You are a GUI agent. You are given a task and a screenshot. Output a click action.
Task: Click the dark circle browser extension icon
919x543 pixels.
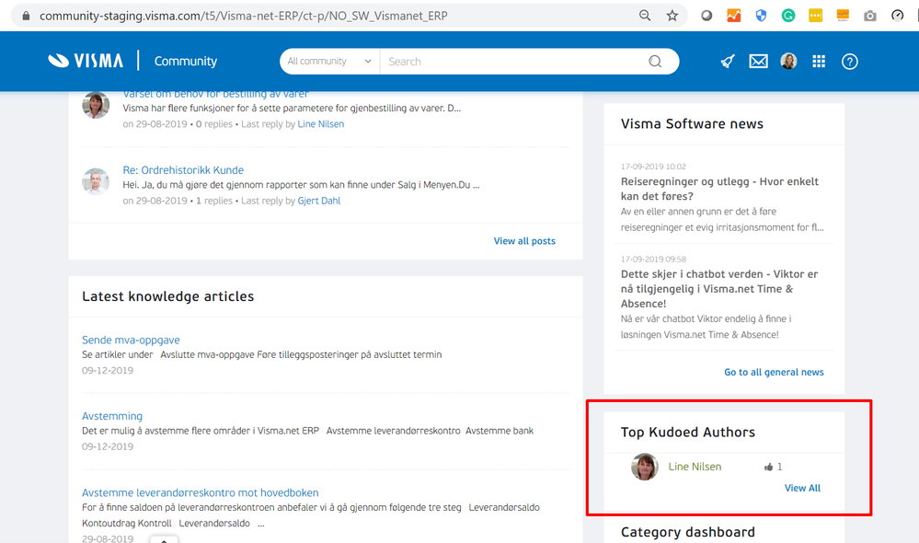coord(706,16)
